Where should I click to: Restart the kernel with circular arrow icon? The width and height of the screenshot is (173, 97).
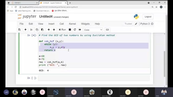[75, 30]
